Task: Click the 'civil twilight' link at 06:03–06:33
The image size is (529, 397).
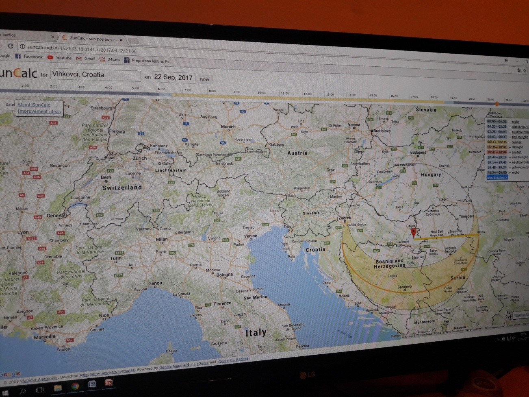Action: (519, 137)
